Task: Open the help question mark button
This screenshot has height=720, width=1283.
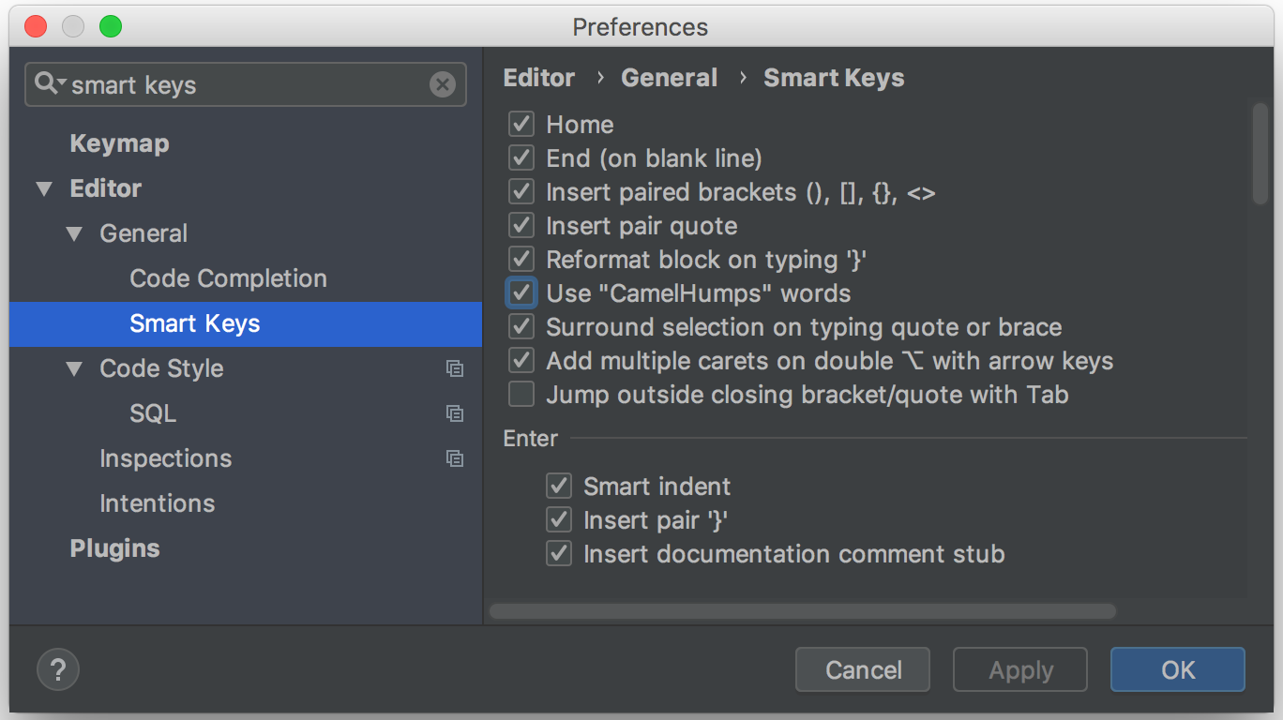Action: coord(58,670)
